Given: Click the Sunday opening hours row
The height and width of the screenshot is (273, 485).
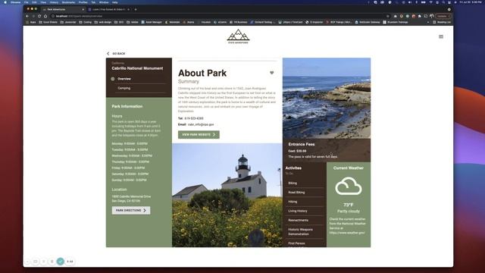Looking at the screenshot, I should 129,180.
